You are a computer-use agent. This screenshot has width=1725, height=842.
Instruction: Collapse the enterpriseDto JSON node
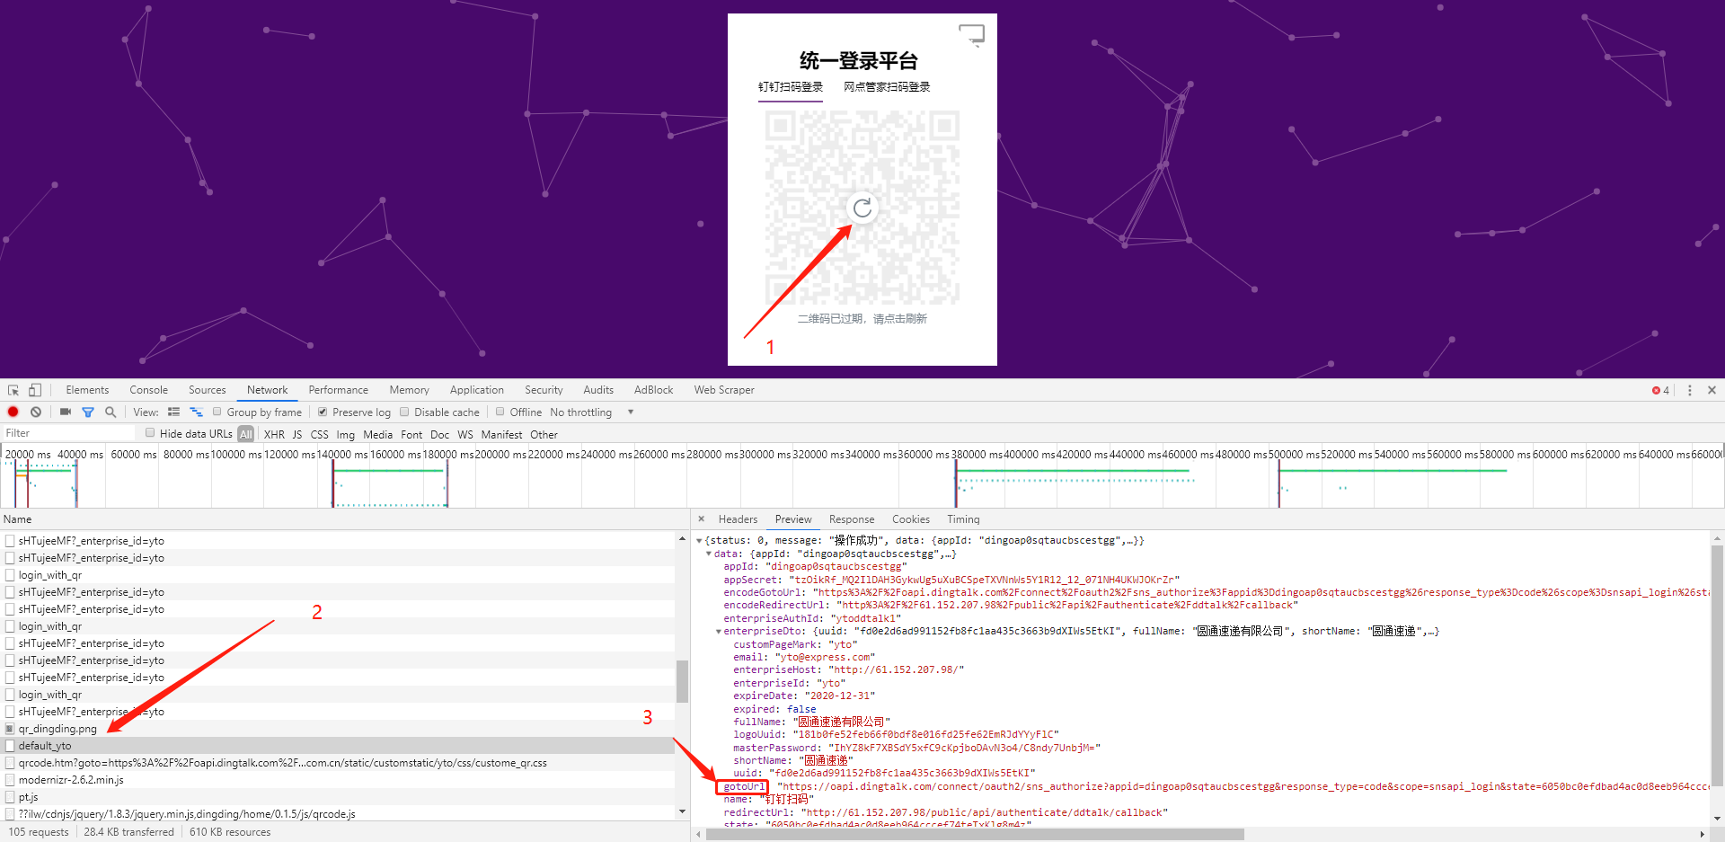[x=719, y=631]
